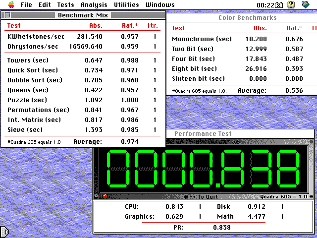Viewport: 317px width, 238px height.
Task: Click the 00:22 menu bar clock
Action: point(265,5)
